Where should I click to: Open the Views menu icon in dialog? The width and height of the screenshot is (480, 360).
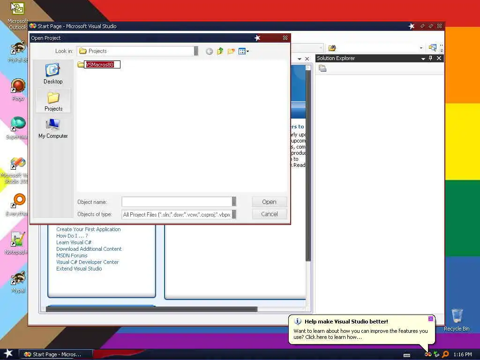pyautogui.click(x=244, y=51)
